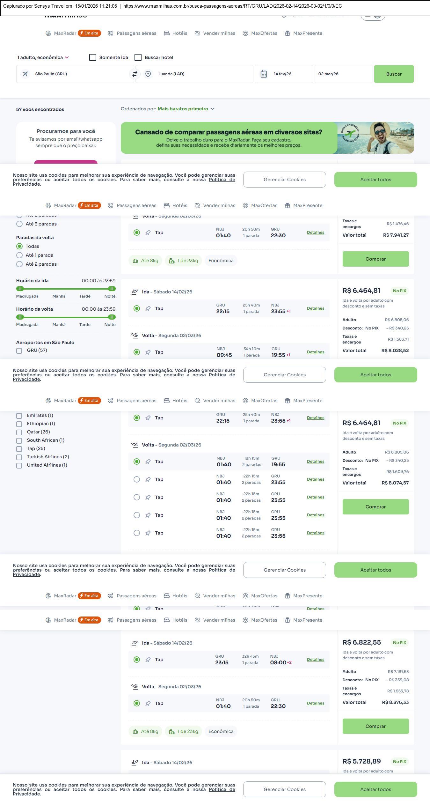Pin the Tap flight departing GRU at 22:15, arriving 23:55 +1, above Volta 09:45
The width and height of the screenshot is (430, 805).
coord(148,308)
